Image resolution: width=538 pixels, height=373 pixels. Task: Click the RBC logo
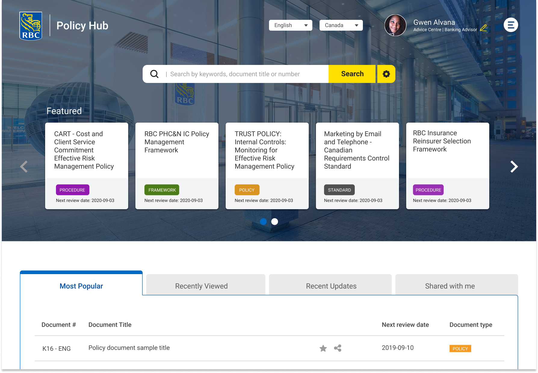[30, 25]
